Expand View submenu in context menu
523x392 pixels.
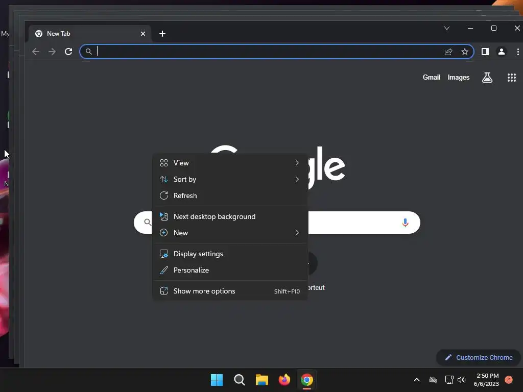tap(230, 163)
